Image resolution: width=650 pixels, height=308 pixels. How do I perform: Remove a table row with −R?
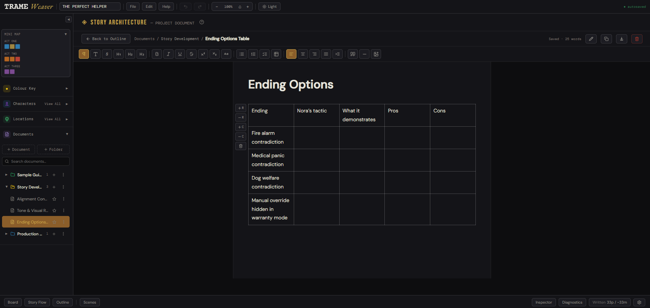tap(241, 117)
